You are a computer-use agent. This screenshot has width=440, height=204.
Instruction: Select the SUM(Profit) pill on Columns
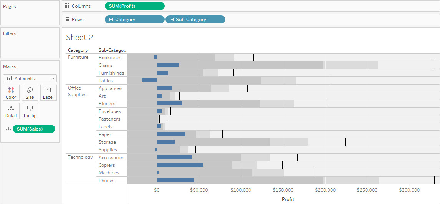(x=135, y=6)
